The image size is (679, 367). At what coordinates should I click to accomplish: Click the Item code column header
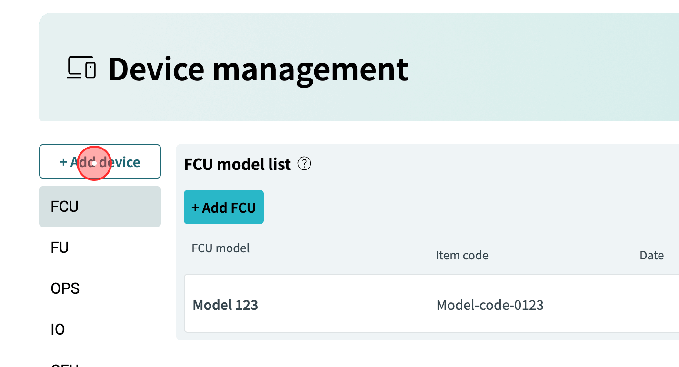pos(462,256)
